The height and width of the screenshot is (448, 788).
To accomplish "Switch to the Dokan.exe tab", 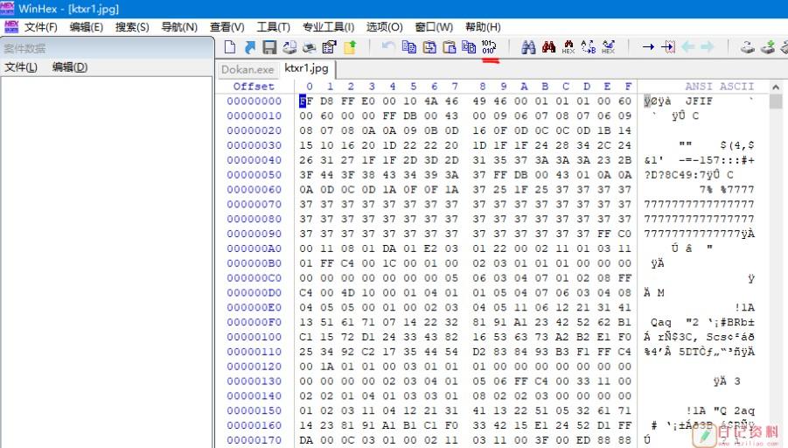I will click(248, 69).
